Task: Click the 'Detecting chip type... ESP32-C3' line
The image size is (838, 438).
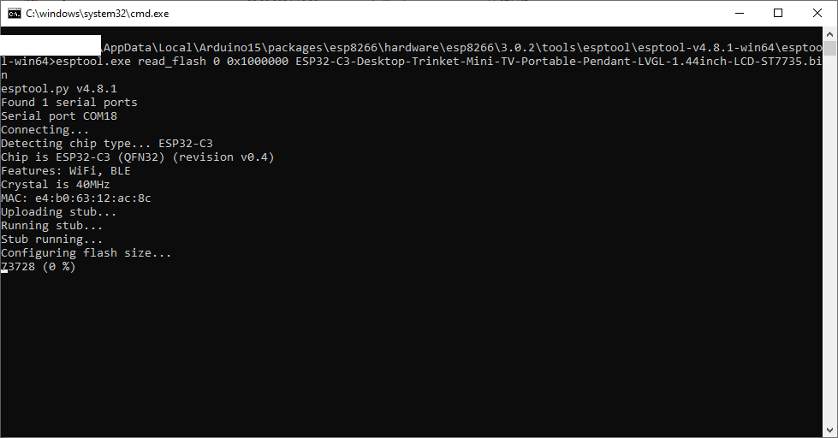Action: pyautogui.click(x=107, y=143)
